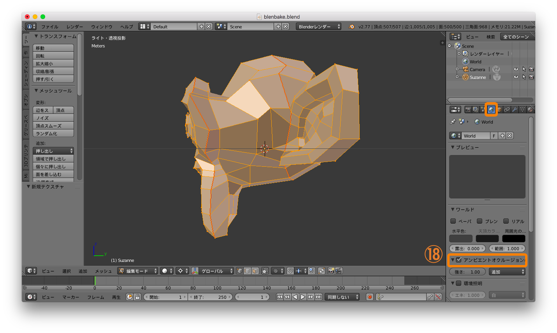
Task: Open the Edit Mode dropdown
Action: pyautogui.click(x=137, y=271)
